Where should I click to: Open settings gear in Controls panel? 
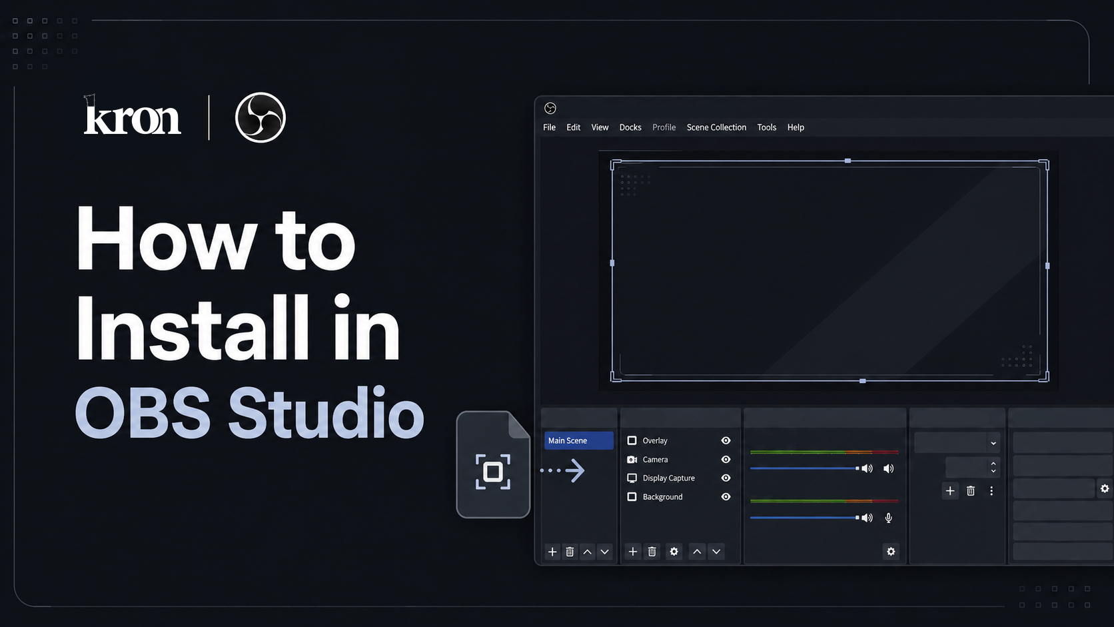pyautogui.click(x=1105, y=489)
